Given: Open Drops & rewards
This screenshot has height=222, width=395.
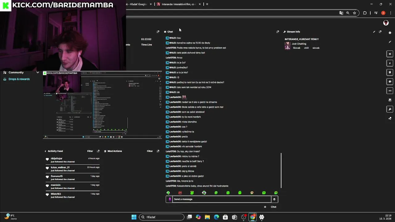Looking at the screenshot, I should (19, 79).
